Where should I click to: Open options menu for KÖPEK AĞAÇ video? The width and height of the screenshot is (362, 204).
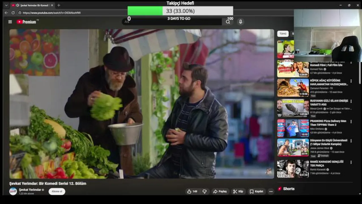pos(351,81)
